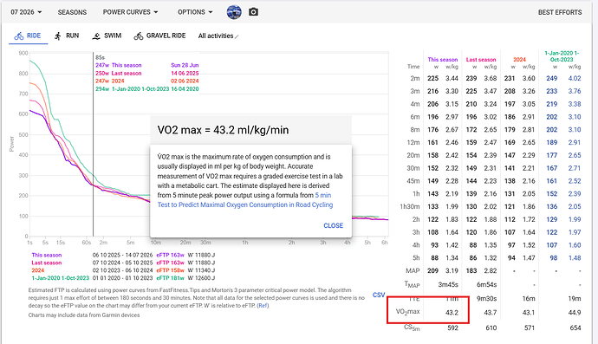The image size is (598, 344).
Task: Click the camera screenshot icon
Action: point(253,12)
